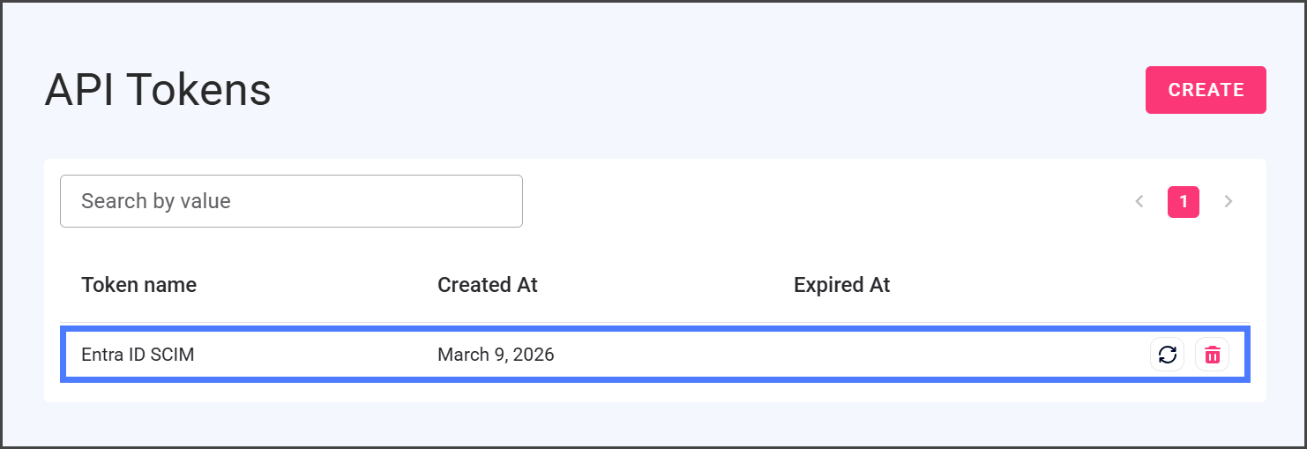Image resolution: width=1307 pixels, height=449 pixels.
Task: Click the right chevron after page 1
Action: coord(1228,201)
